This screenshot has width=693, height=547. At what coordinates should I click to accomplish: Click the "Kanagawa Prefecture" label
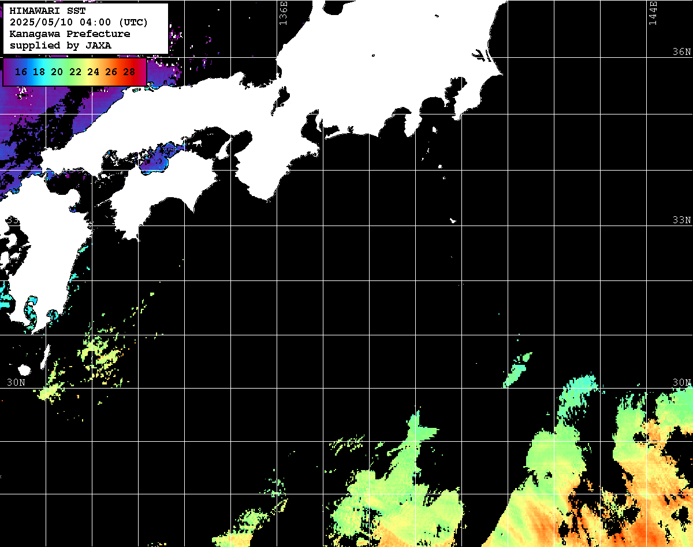[70, 34]
